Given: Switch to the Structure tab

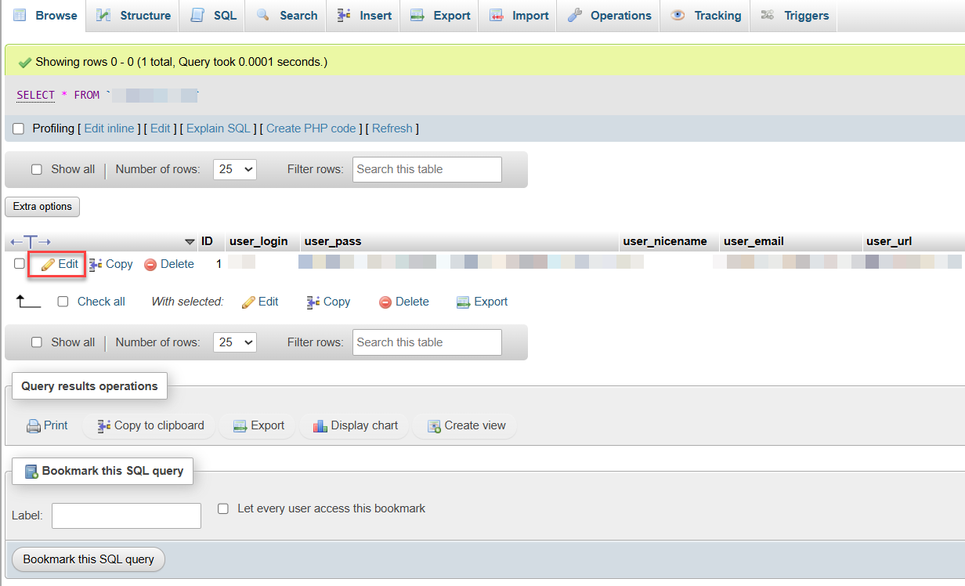Looking at the screenshot, I should point(133,16).
